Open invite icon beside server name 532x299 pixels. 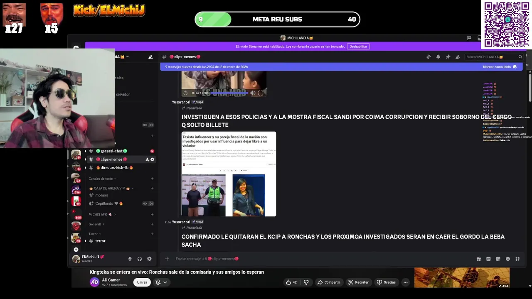pos(150,57)
